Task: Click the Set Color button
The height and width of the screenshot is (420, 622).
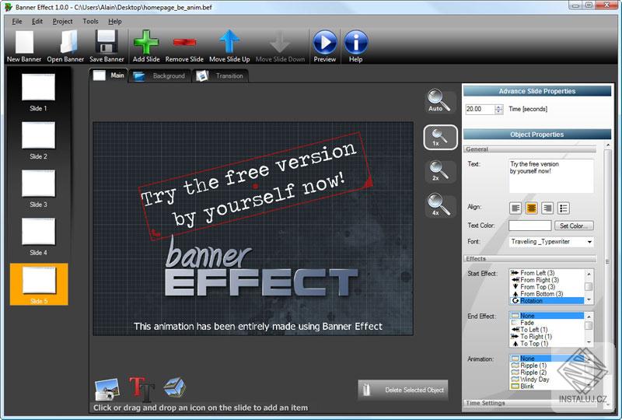Action: click(x=574, y=226)
